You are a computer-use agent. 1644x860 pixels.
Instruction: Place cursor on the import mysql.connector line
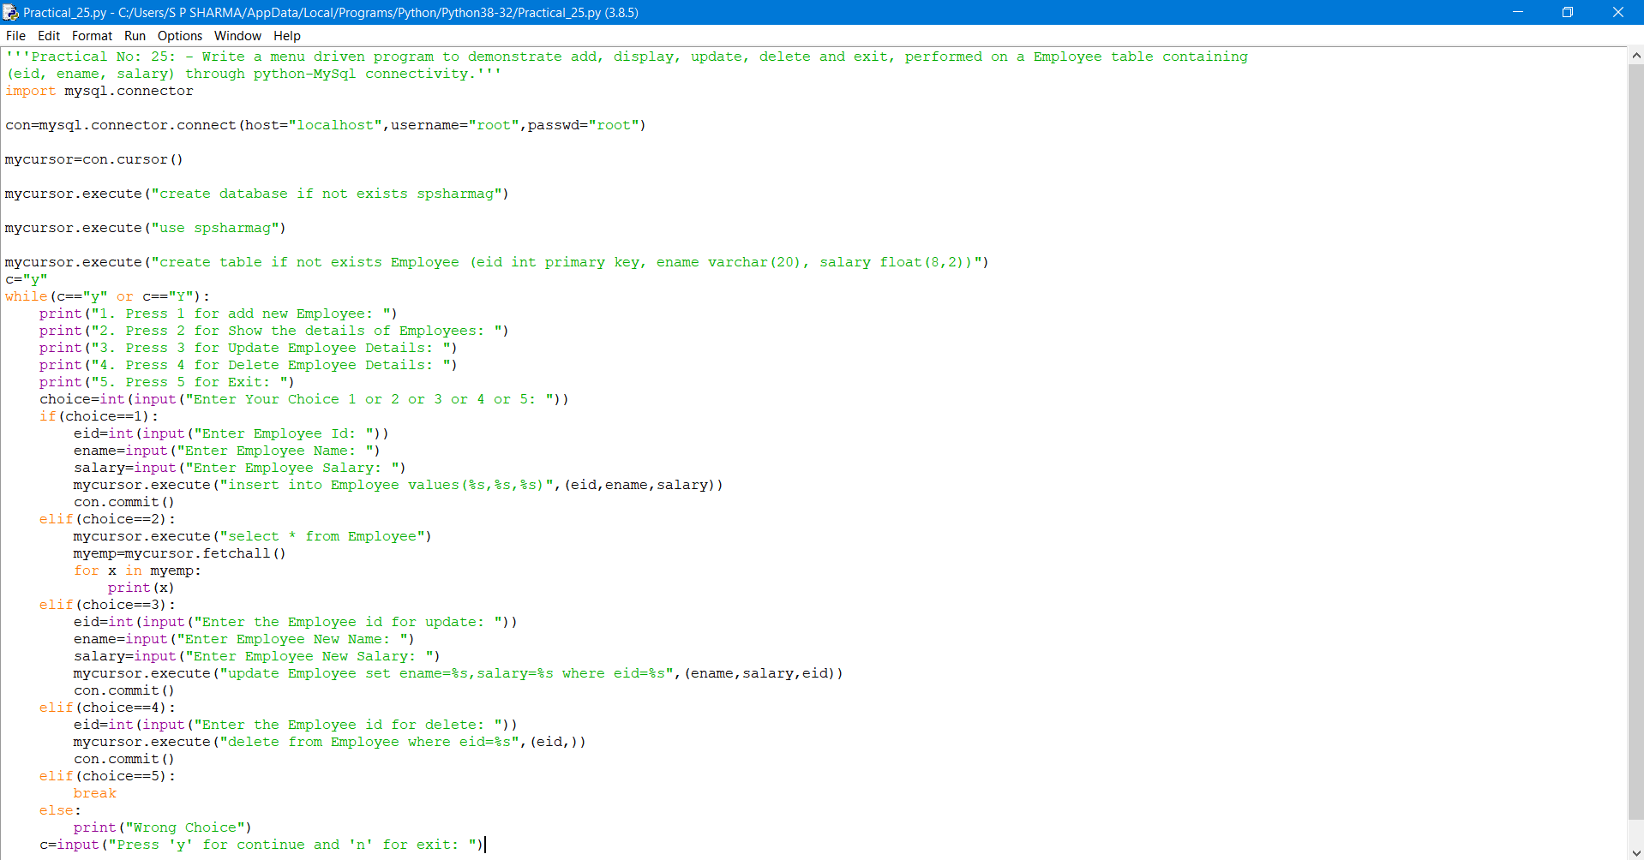[x=99, y=91]
